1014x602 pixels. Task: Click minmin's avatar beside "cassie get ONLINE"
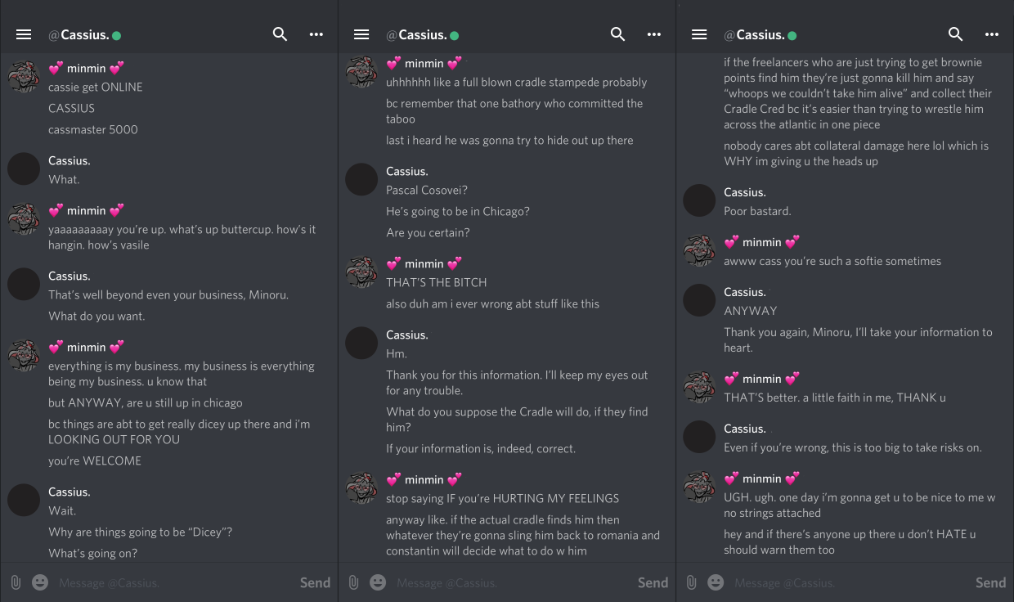[x=24, y=77]
